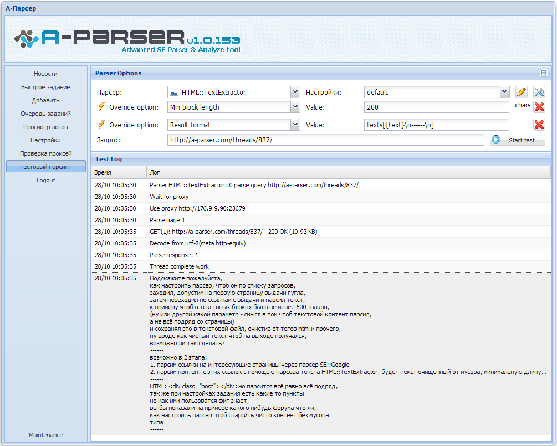The image size is (557, 446).
Task: Remove the Min block length override
Action: 539,107
